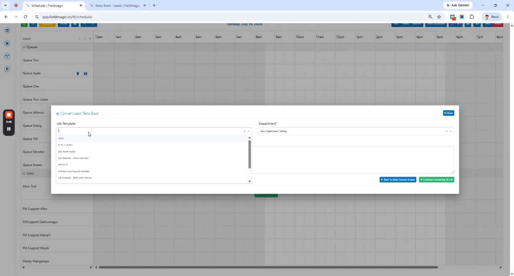Click the right arrow in Users header
This screenshot has width=514, height=276.
(x=85, y=39)
